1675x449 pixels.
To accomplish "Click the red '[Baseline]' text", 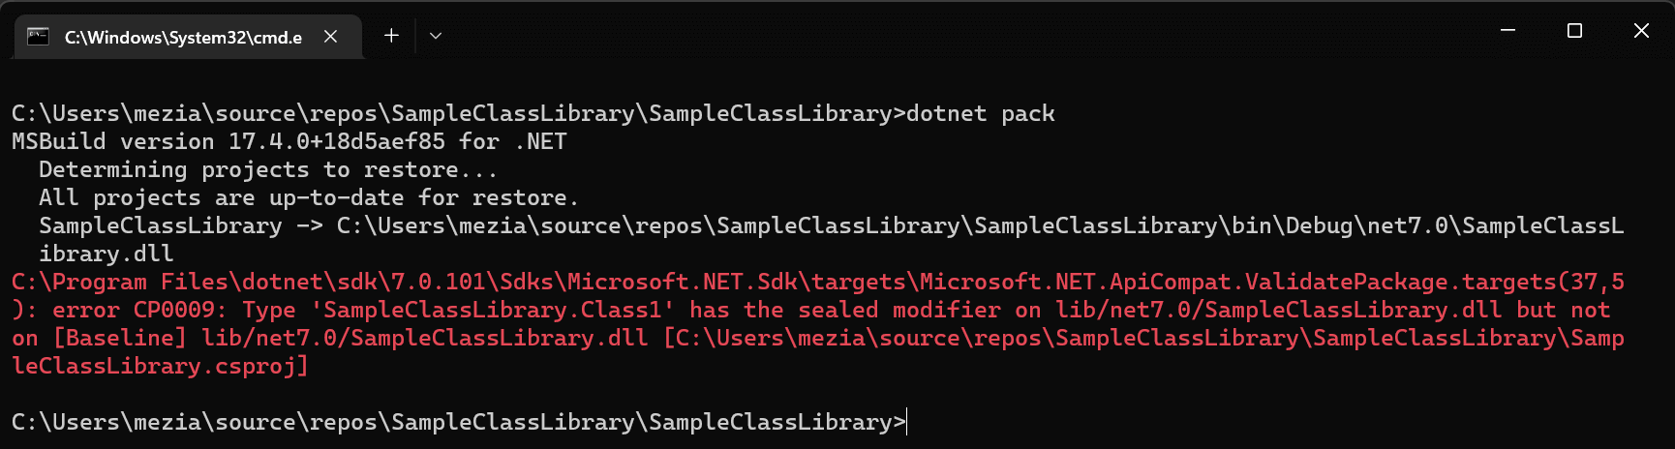I will (x=119, y=339).
